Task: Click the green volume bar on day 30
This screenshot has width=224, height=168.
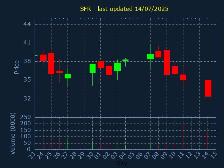Action: click(92, 145)
